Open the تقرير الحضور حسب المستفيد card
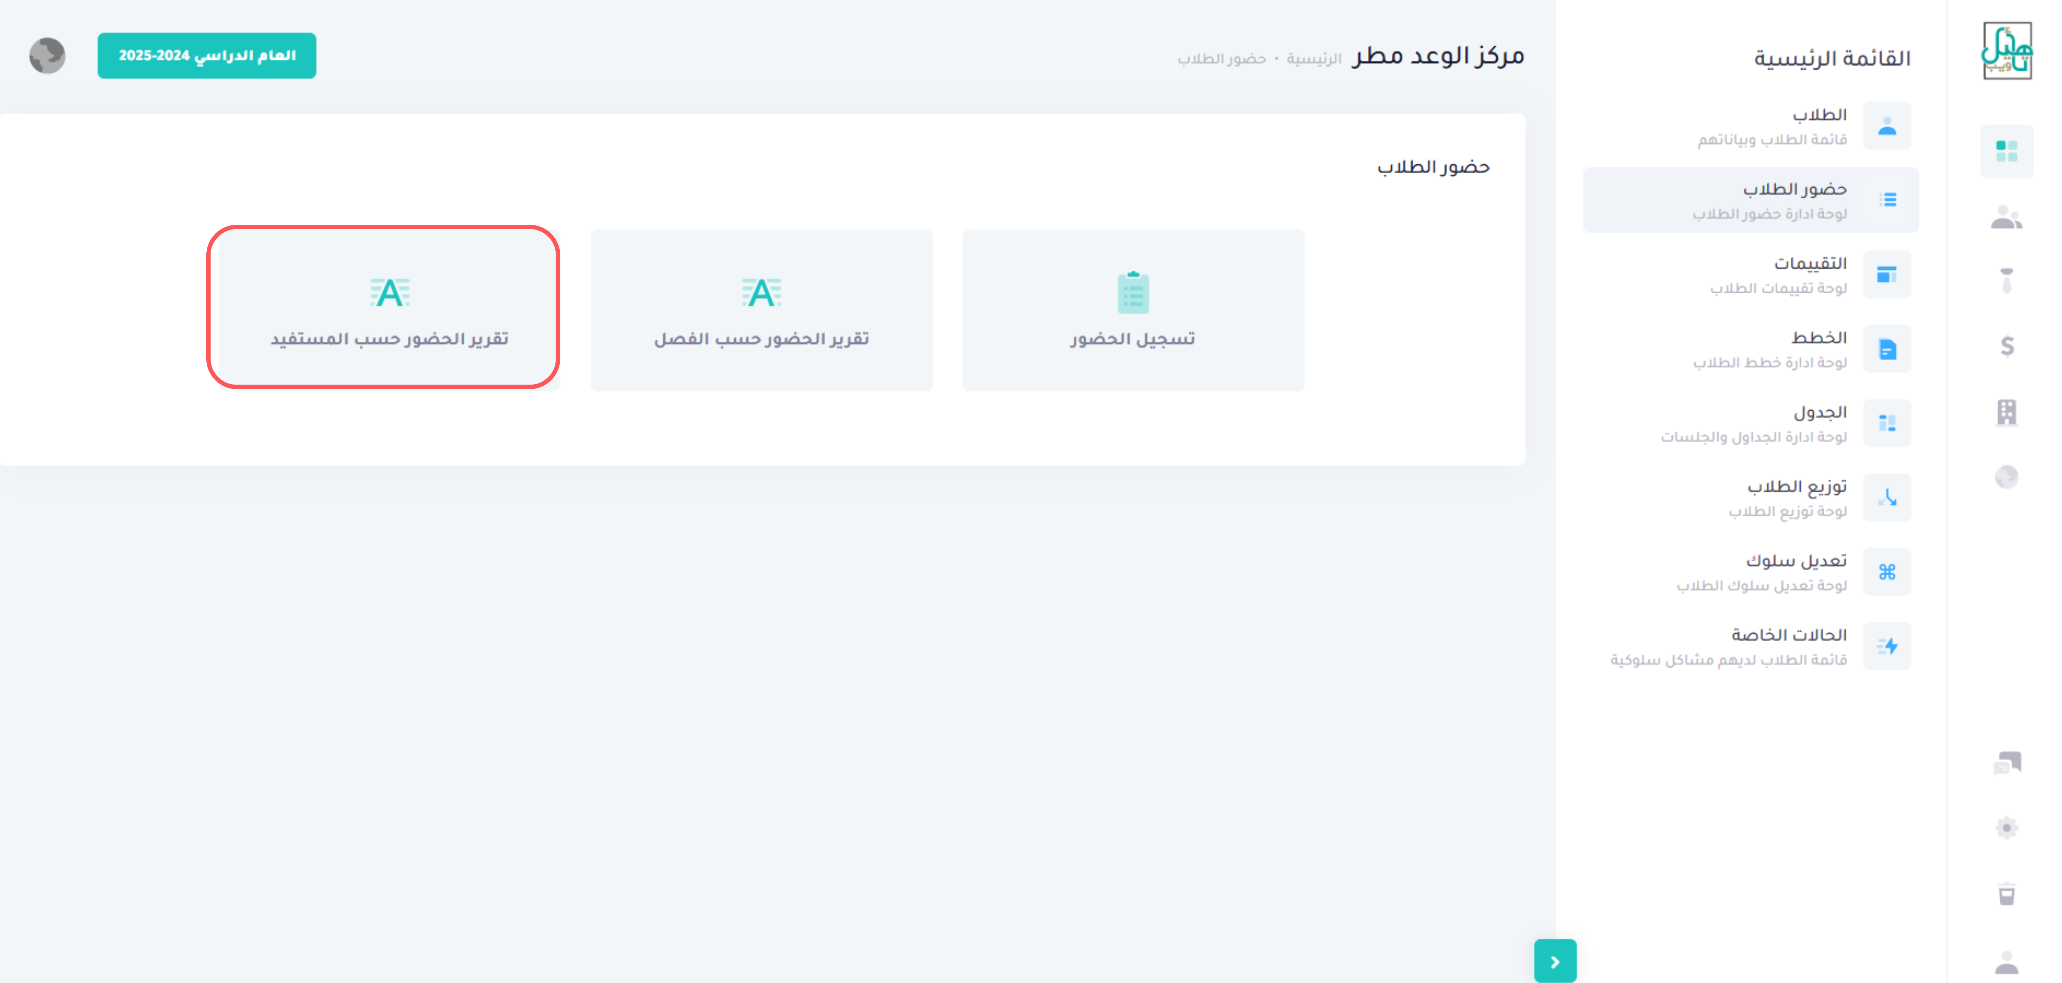Image resolution: width=2062 pixels, height=983 pixels. click(390, 310)
